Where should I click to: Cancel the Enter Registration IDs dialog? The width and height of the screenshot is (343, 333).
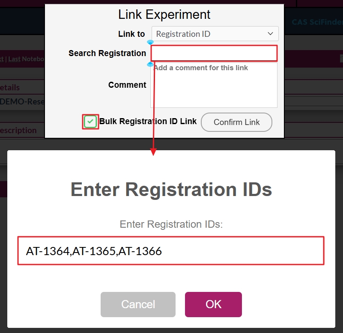(x=138, y=304)
